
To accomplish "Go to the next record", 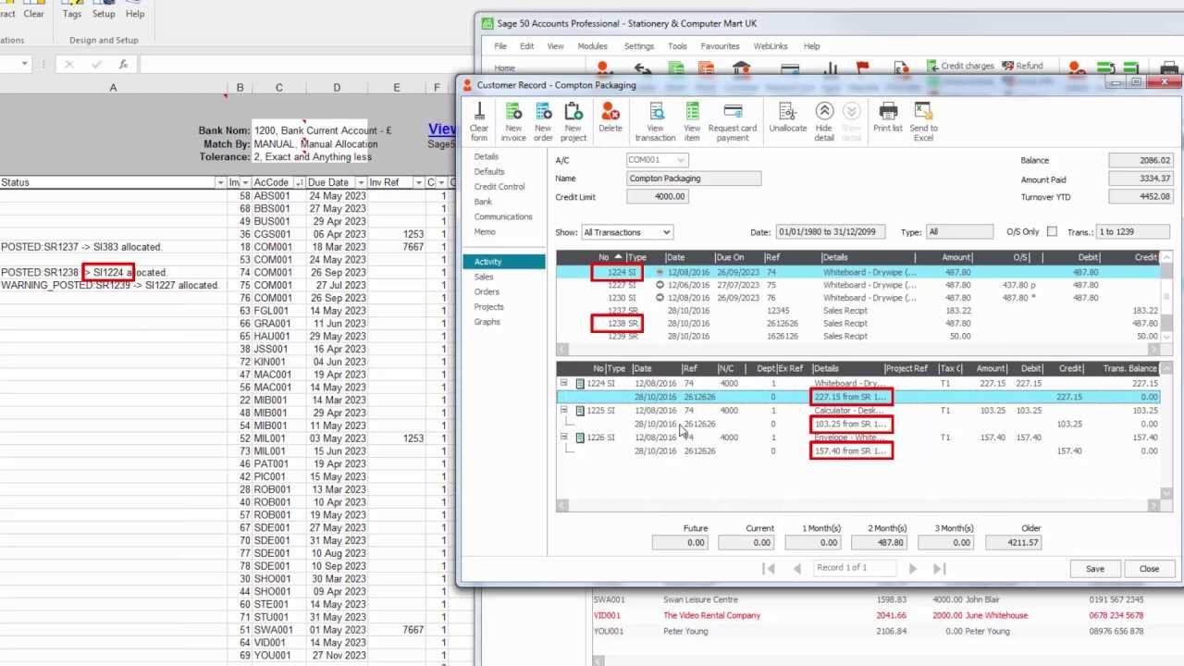I will point(912,568).
